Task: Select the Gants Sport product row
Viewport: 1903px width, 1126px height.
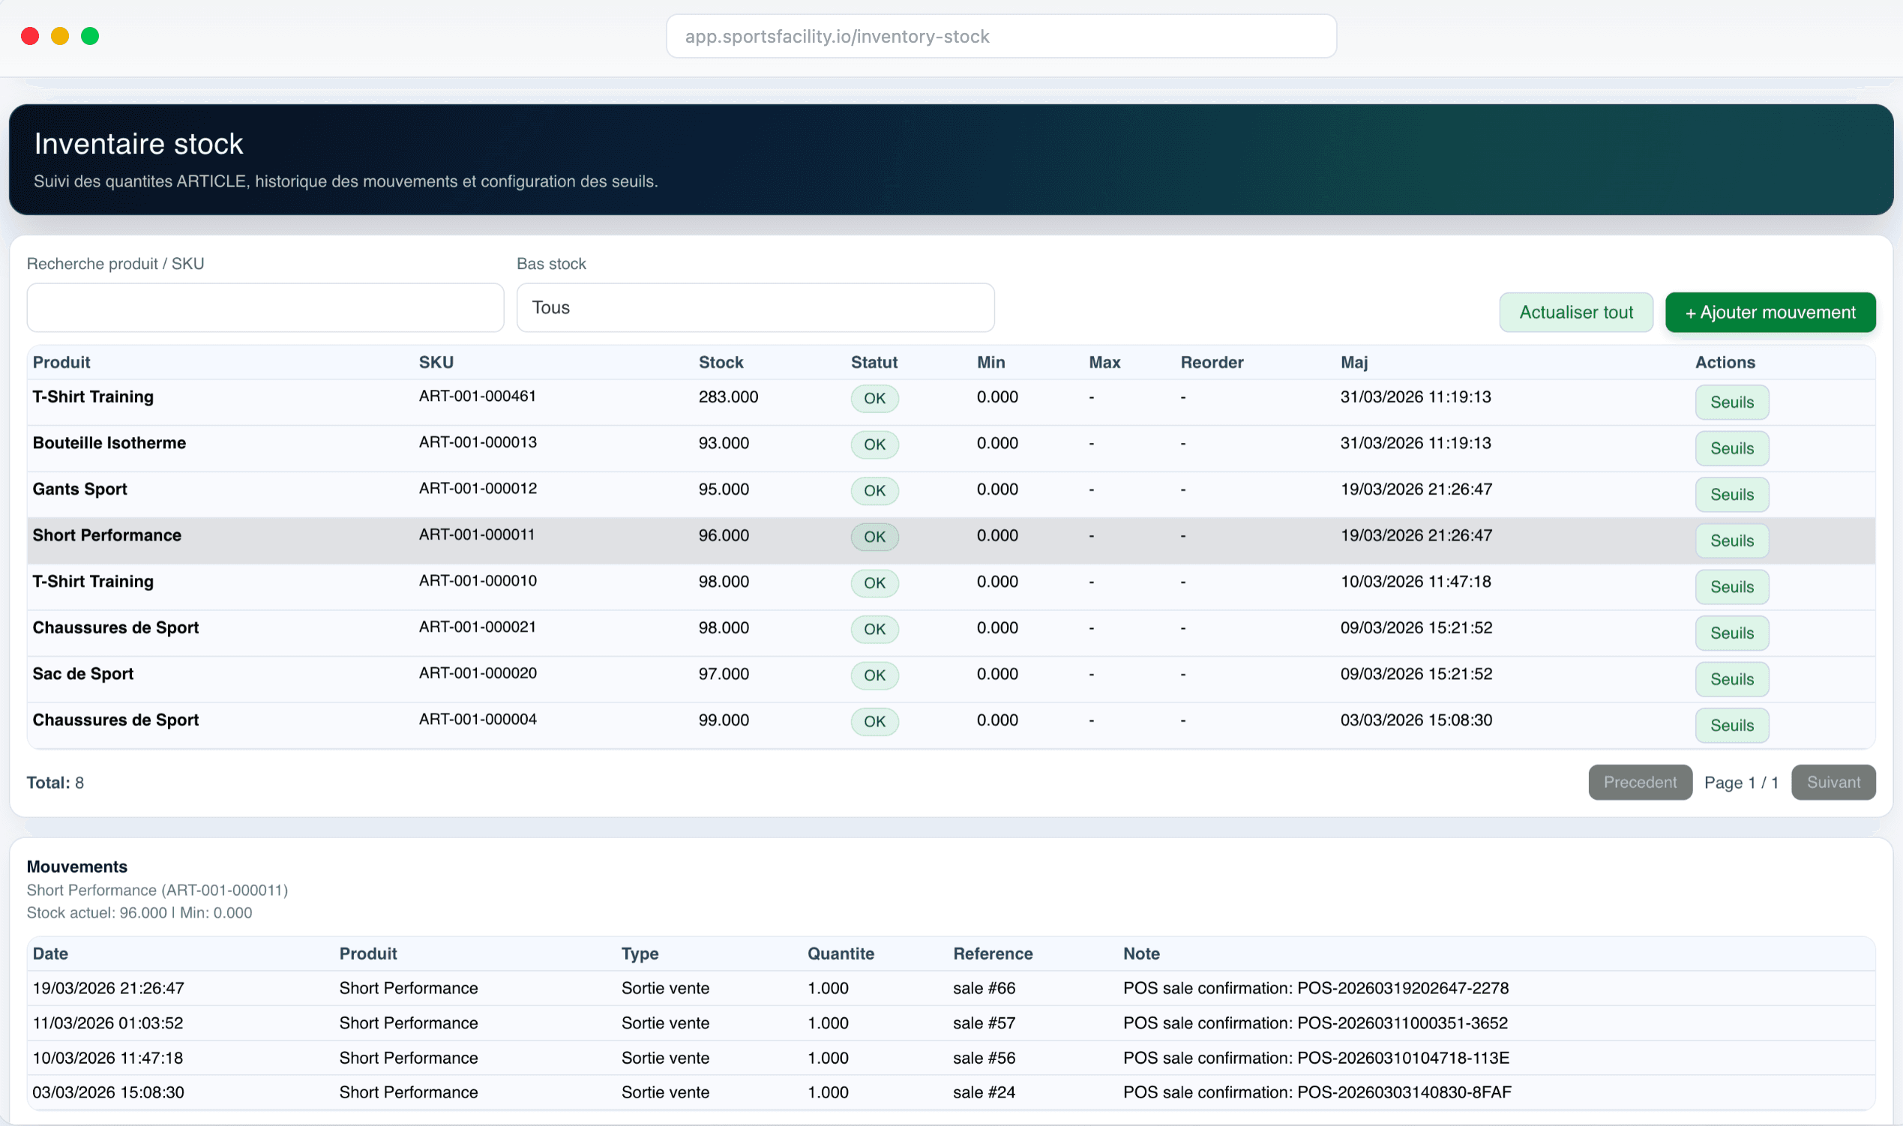Action: (79, 490)
